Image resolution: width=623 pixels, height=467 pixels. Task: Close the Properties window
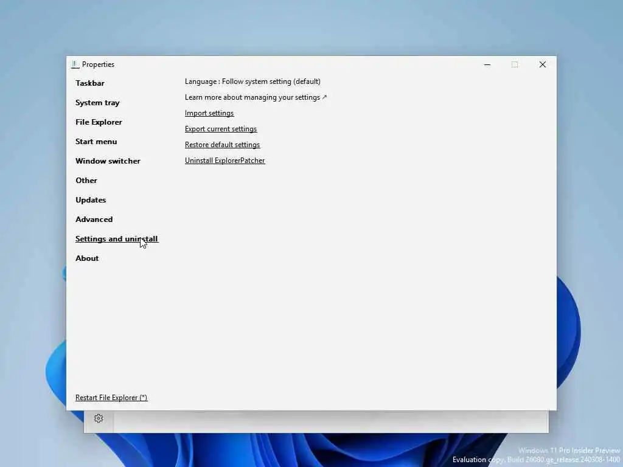[542, 64]
